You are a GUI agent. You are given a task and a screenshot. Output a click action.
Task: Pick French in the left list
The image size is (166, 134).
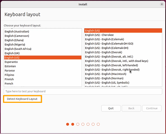[x=9, y=84]
